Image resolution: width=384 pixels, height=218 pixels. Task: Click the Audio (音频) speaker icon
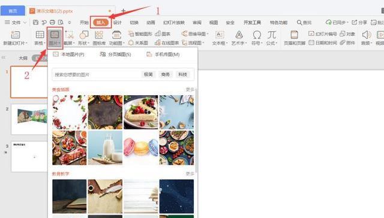coord(366,35)
